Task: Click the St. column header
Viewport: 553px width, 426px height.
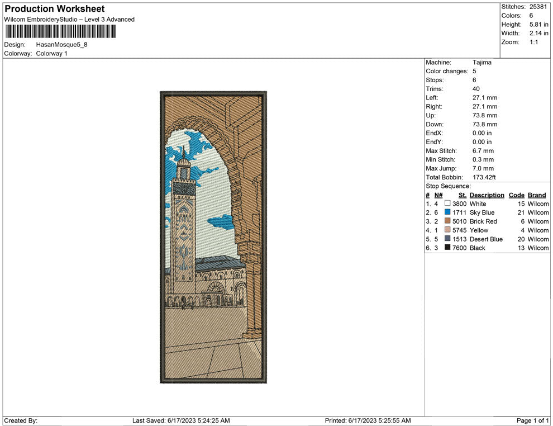Action: [x=462, y=195]
